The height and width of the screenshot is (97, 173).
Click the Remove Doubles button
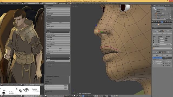[x=58, y=61]
